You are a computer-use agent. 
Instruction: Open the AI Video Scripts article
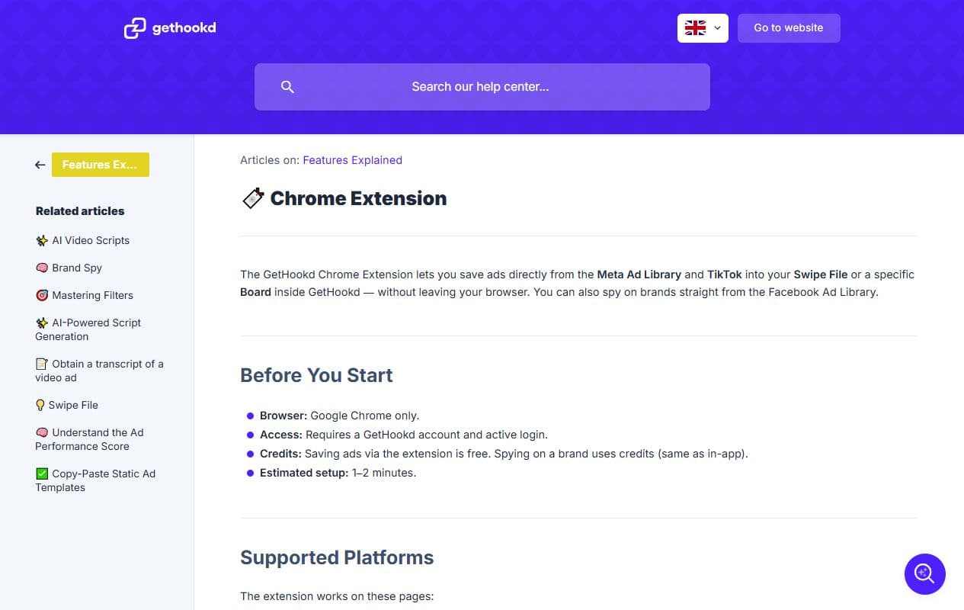coord(82,240)
